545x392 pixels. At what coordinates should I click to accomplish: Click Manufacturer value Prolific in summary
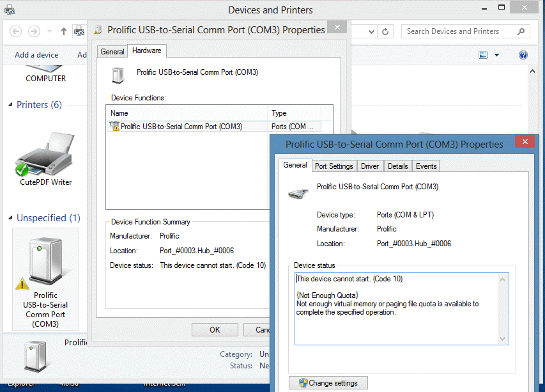169,236
